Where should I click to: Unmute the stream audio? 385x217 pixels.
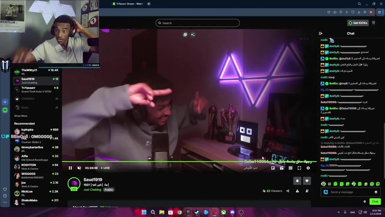click(79, 168)
